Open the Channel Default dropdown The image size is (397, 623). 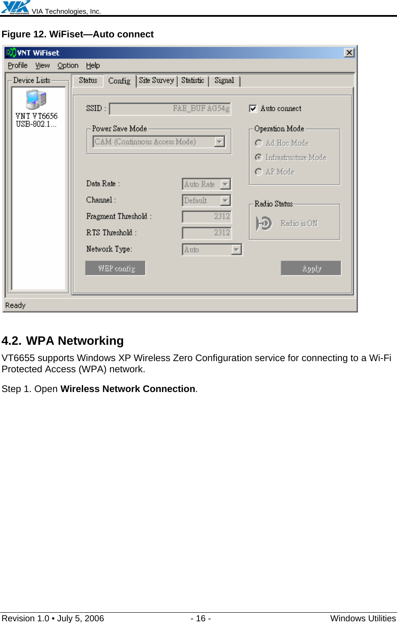(x=226, y=201)
